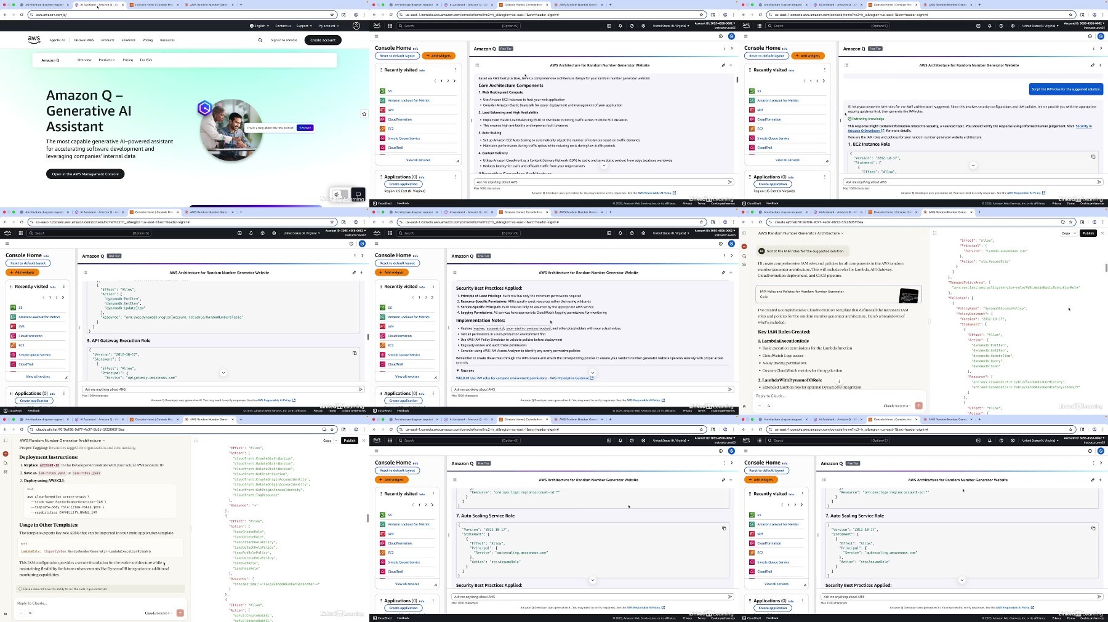This screenshot has width=1108, height=622.
Task: Open notifications bell in Core Architecture Components console
Action: coord(620,26)
